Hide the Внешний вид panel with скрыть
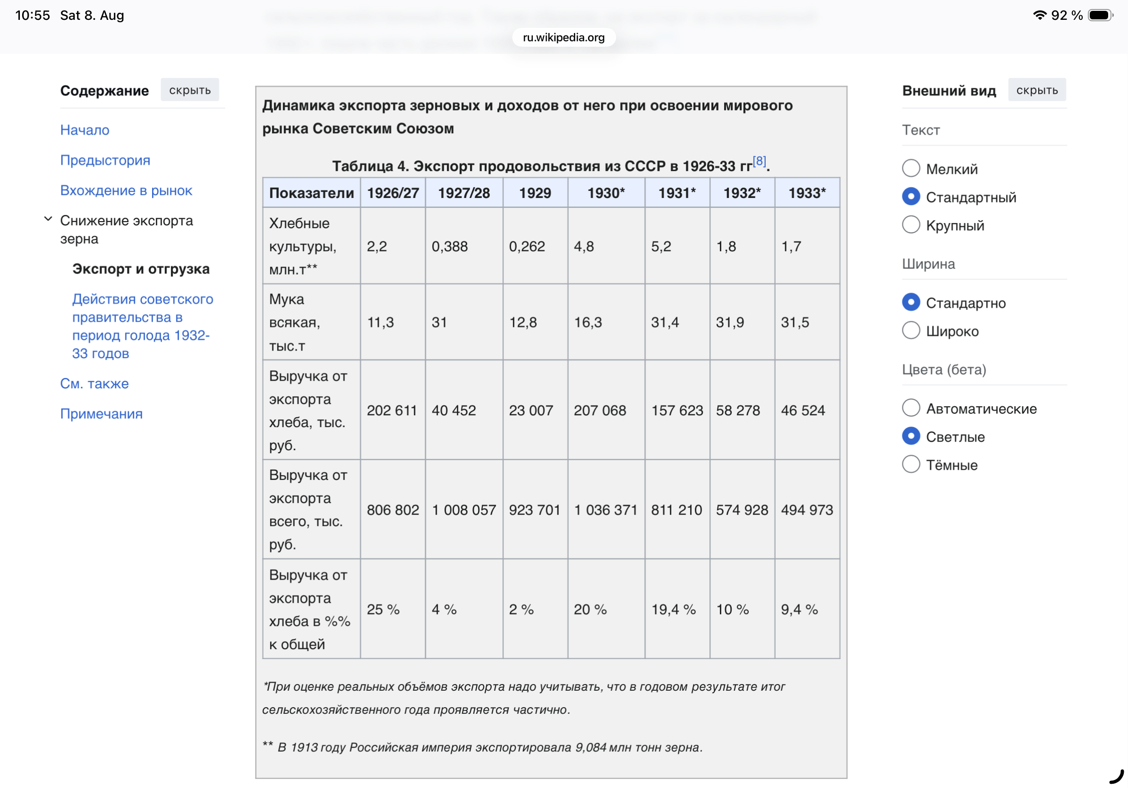Viewport: 1128px width, 788px height. point(1037,90)
